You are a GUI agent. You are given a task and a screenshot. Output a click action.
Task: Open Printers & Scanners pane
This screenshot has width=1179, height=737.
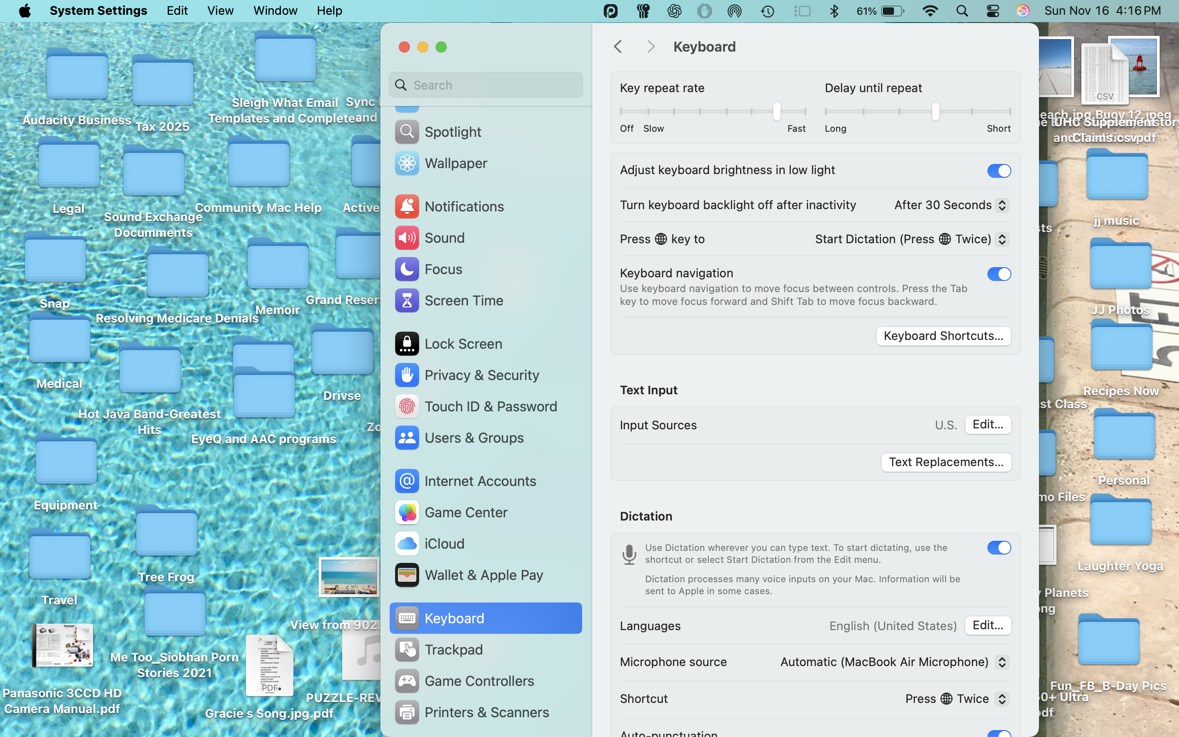tap(486, 712)
